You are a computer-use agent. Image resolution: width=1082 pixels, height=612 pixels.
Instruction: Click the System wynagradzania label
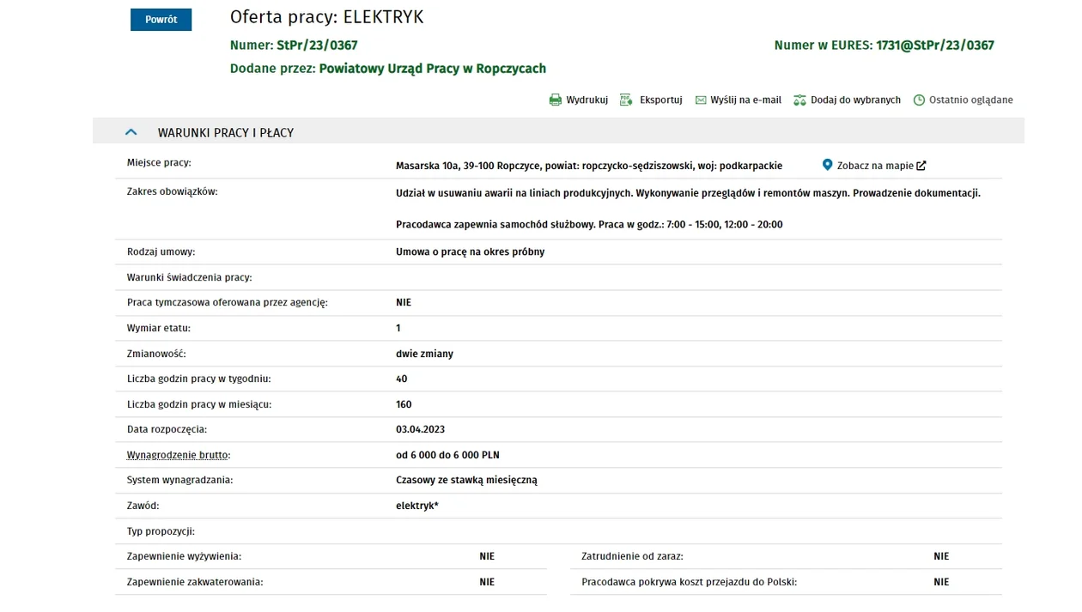point(180,481)
